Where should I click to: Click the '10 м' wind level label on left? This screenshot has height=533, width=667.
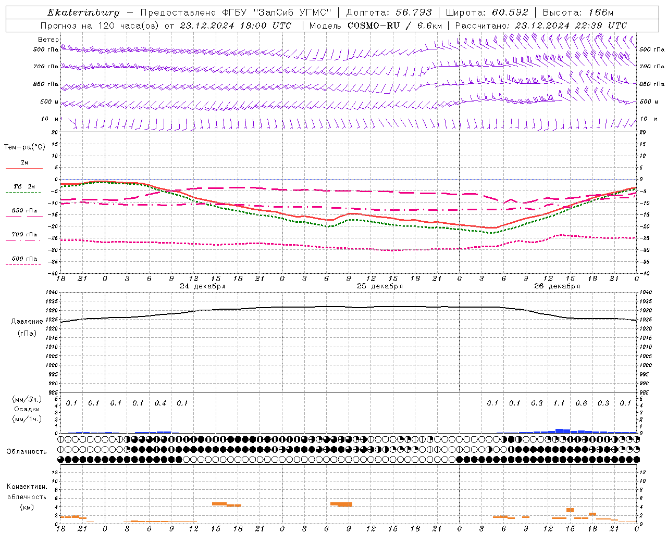point(50,119)
